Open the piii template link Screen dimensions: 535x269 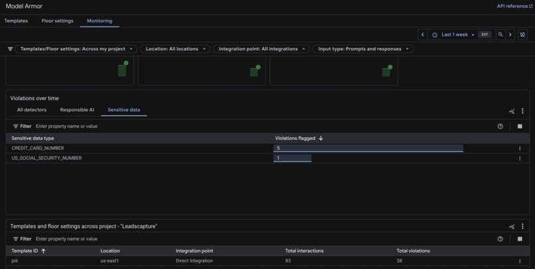click(15, 261)
